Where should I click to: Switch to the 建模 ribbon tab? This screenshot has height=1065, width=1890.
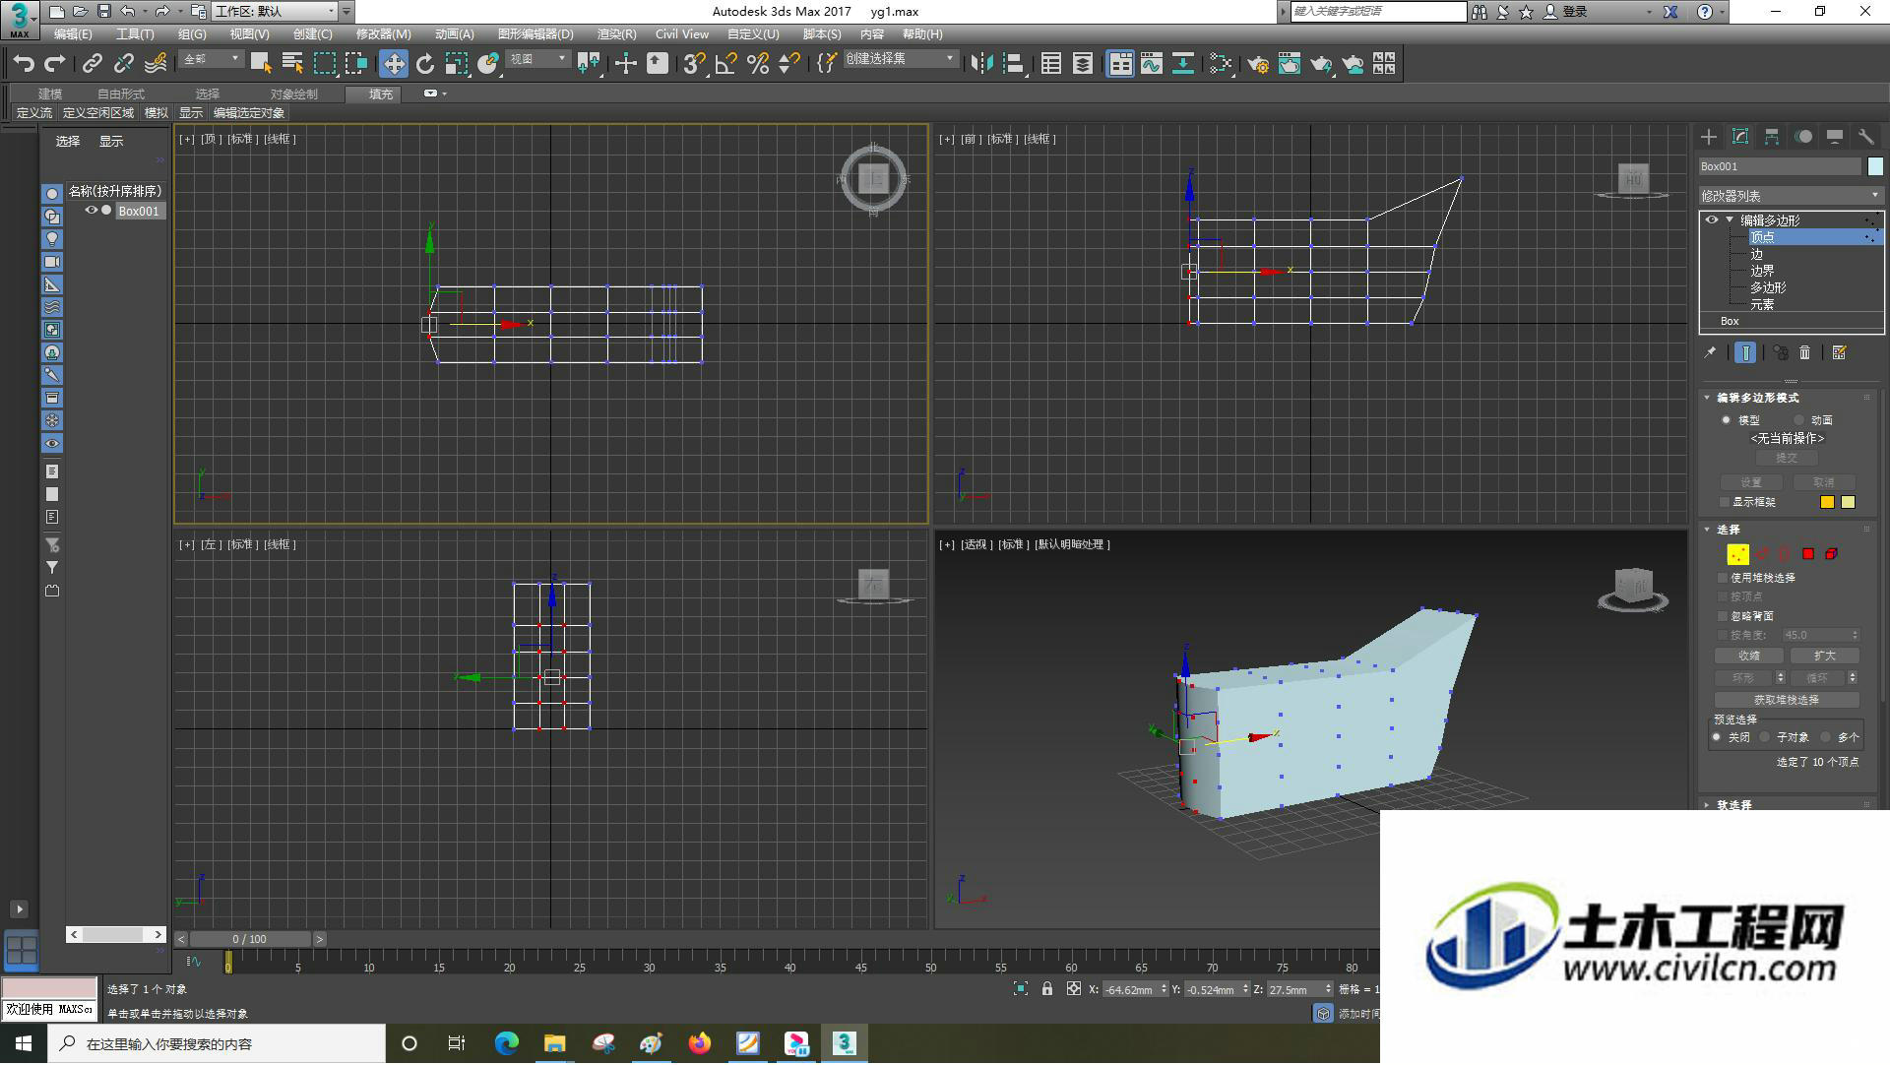(50, 94)
